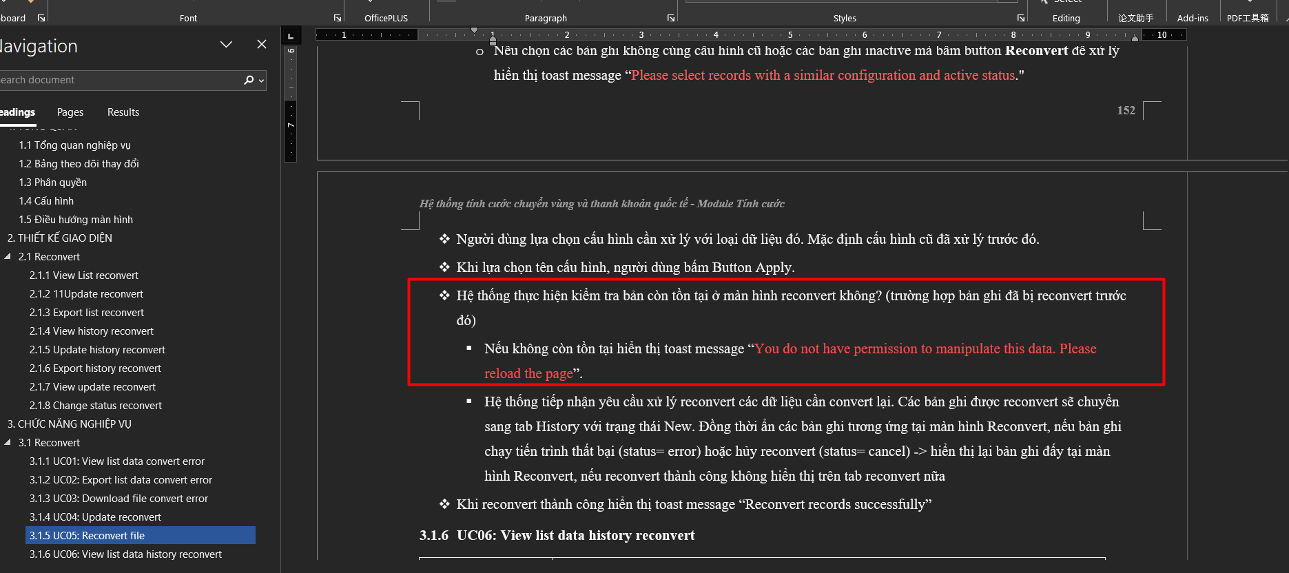This screenshot has width=1289, height=573.
Task: Click the search magnifier in Navigation pane
Action: [249, 80]
